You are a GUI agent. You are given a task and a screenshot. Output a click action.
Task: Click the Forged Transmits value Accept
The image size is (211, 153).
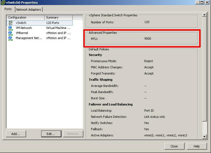pyautogui.click(x=149, y=73)
